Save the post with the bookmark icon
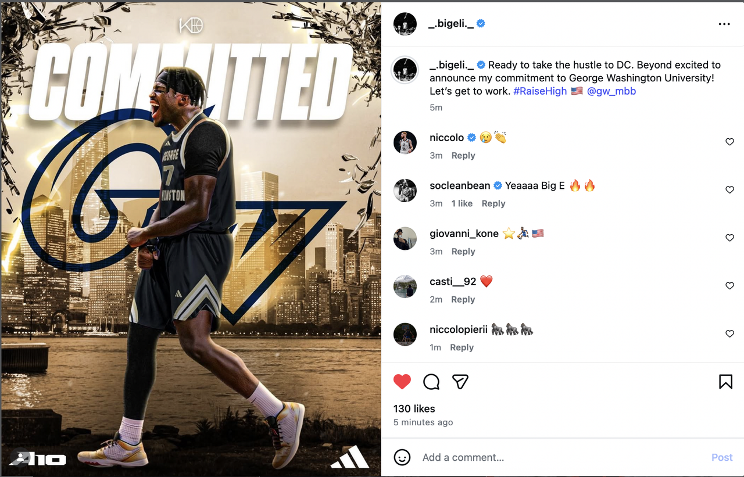 pyautogui.click(x=725, y=382)
